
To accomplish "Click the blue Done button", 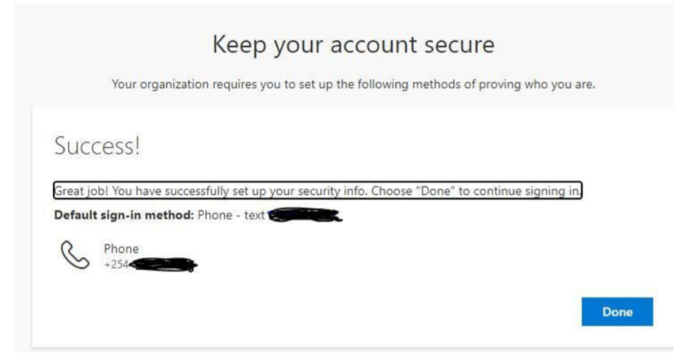I will [617, 312].
